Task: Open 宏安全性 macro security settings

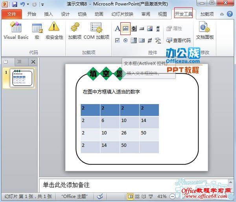Action: click(54, 31)
